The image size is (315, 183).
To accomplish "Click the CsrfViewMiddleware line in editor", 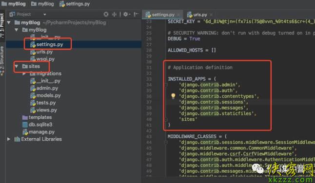I will (x=237, y=154).
